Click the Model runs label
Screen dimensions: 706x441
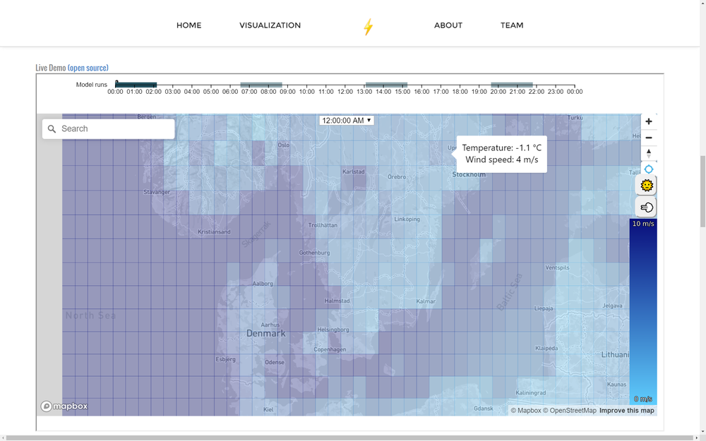(91, 85)
